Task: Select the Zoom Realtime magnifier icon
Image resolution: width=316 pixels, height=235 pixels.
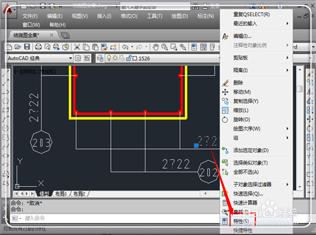Action: tap(165, 47)
